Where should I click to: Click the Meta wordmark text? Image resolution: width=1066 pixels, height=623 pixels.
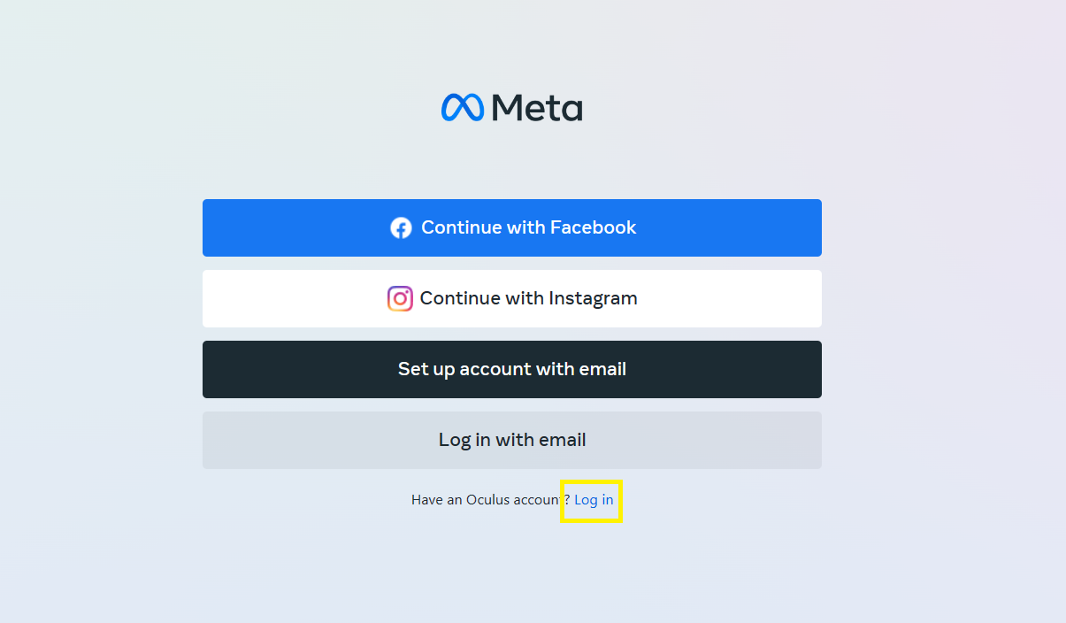tap(537, 108)
